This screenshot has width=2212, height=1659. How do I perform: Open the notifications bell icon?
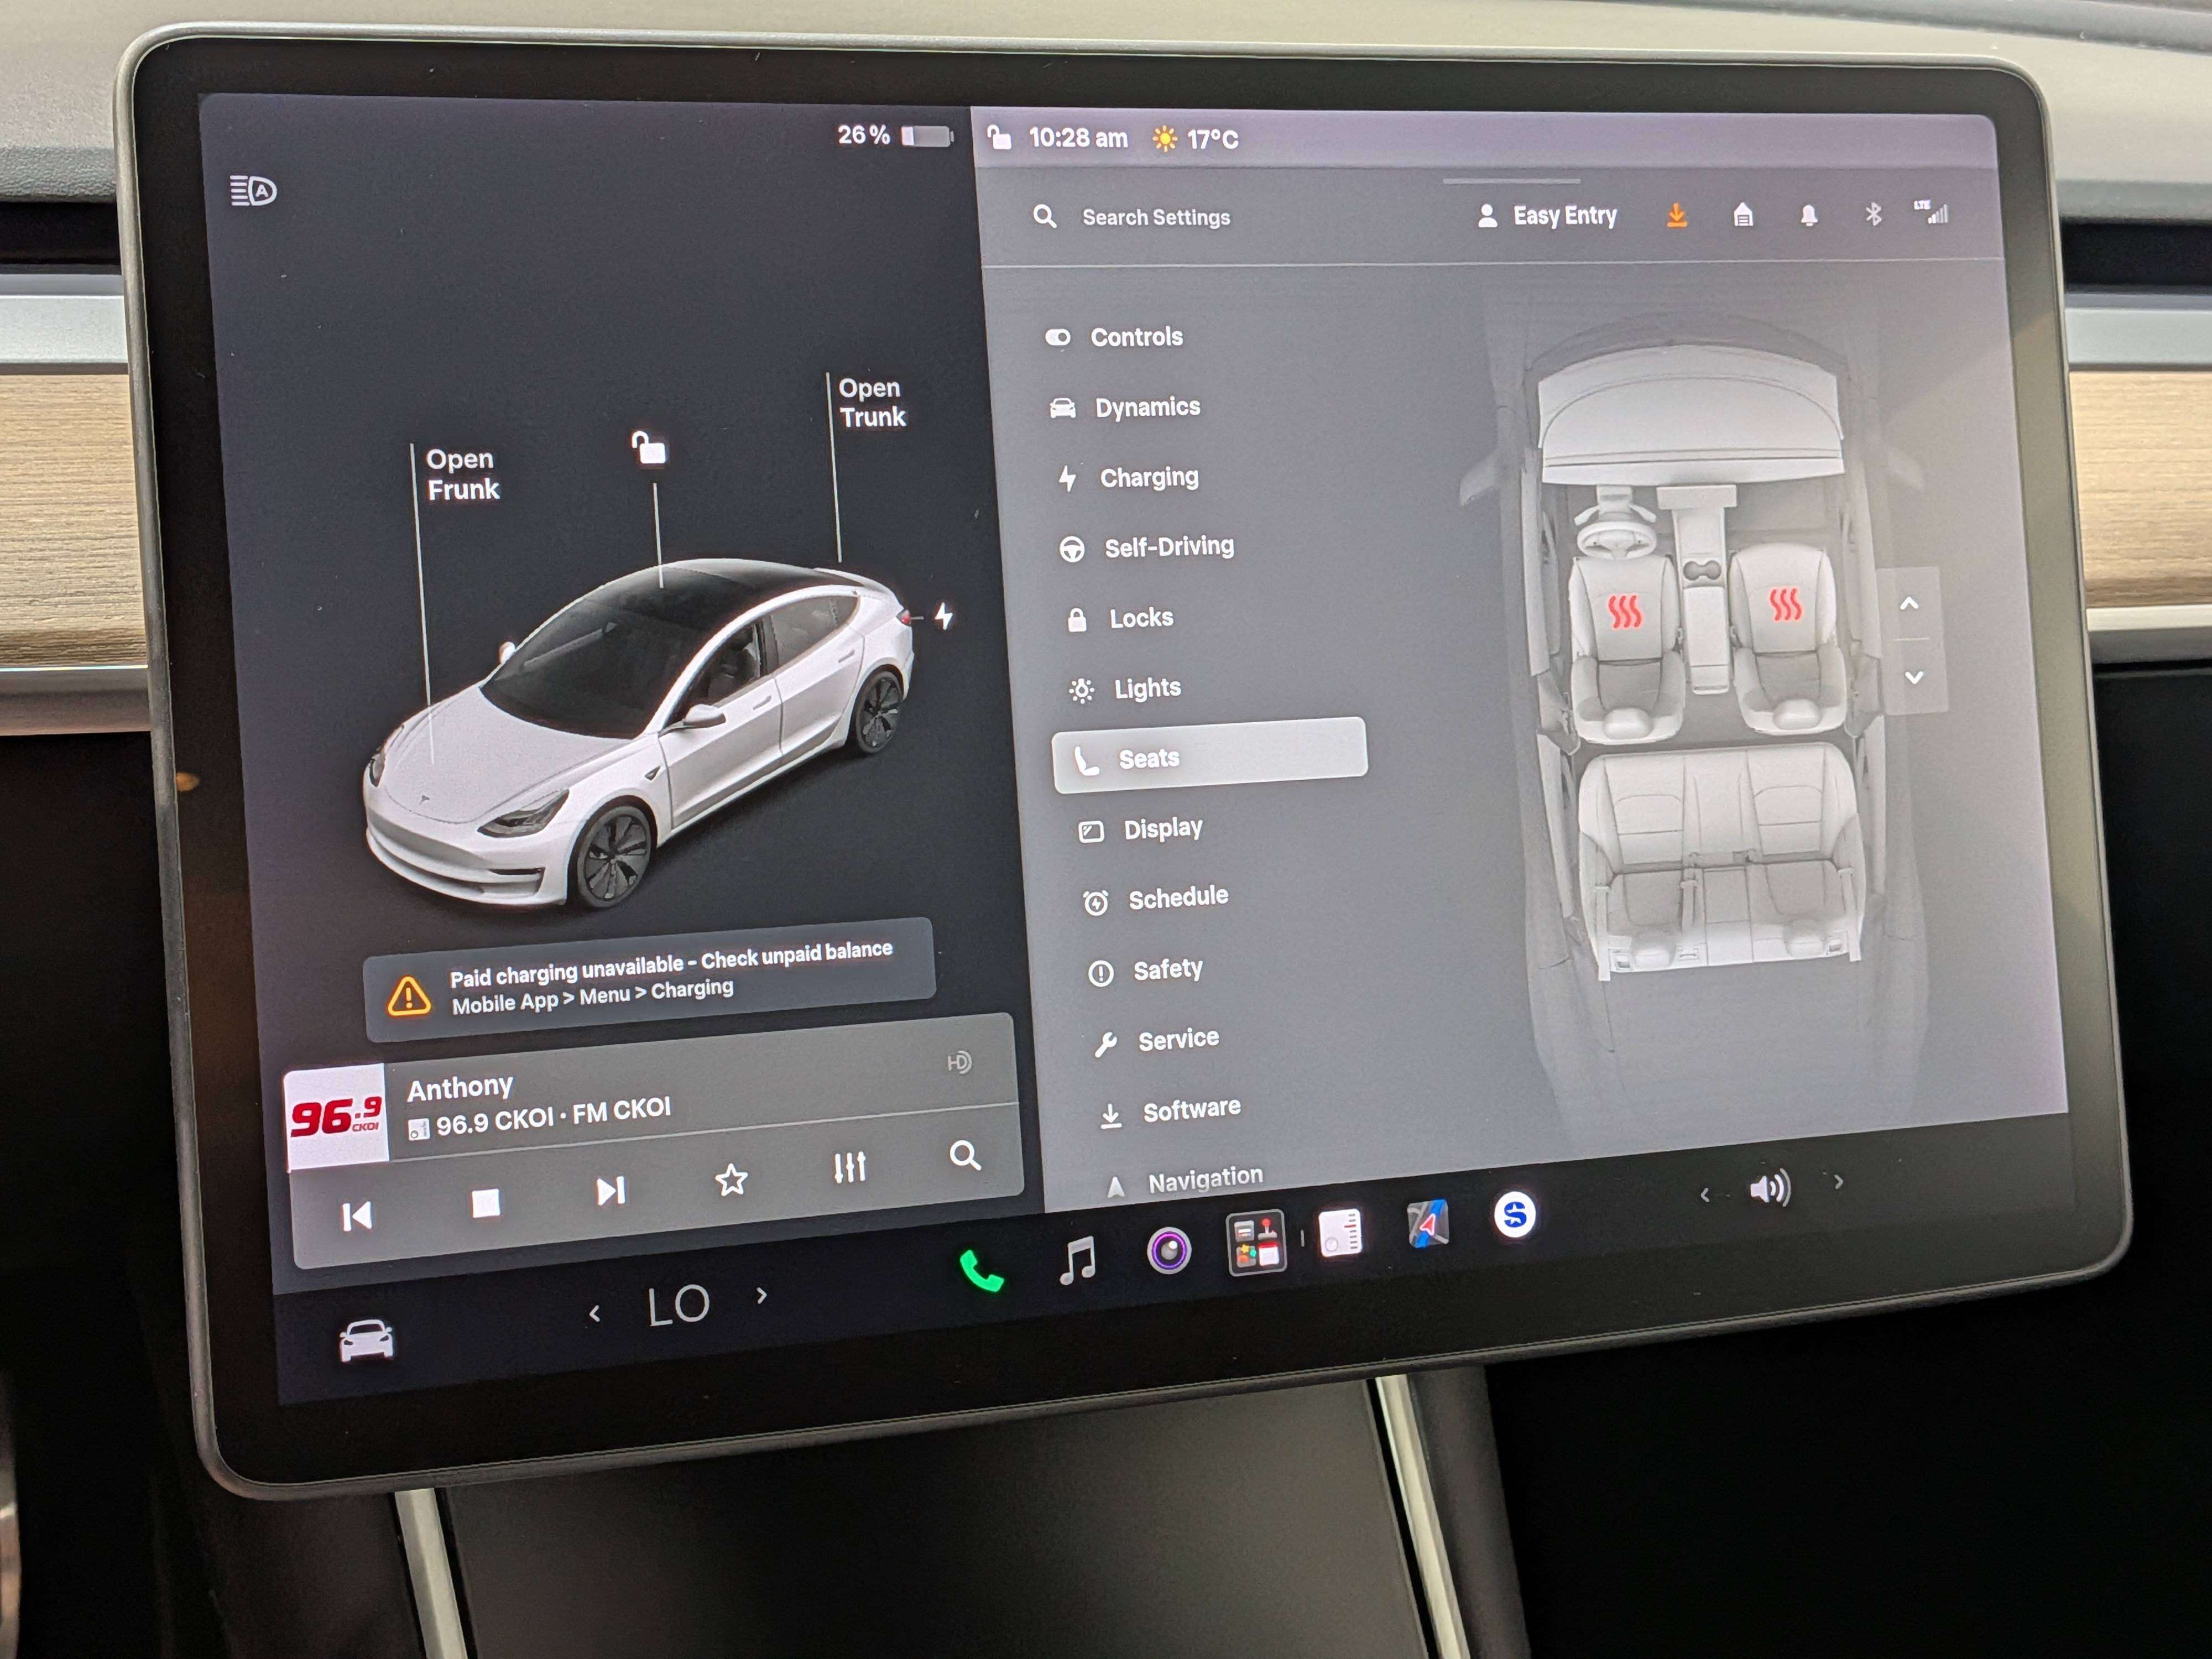coord(1809,215)
